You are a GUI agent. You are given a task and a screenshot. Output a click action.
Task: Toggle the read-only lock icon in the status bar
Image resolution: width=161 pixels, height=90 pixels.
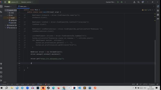click(x=157, y=84)
